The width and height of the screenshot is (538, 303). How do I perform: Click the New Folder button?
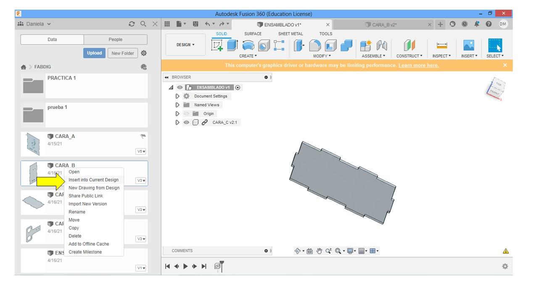[x=123, y=53]
